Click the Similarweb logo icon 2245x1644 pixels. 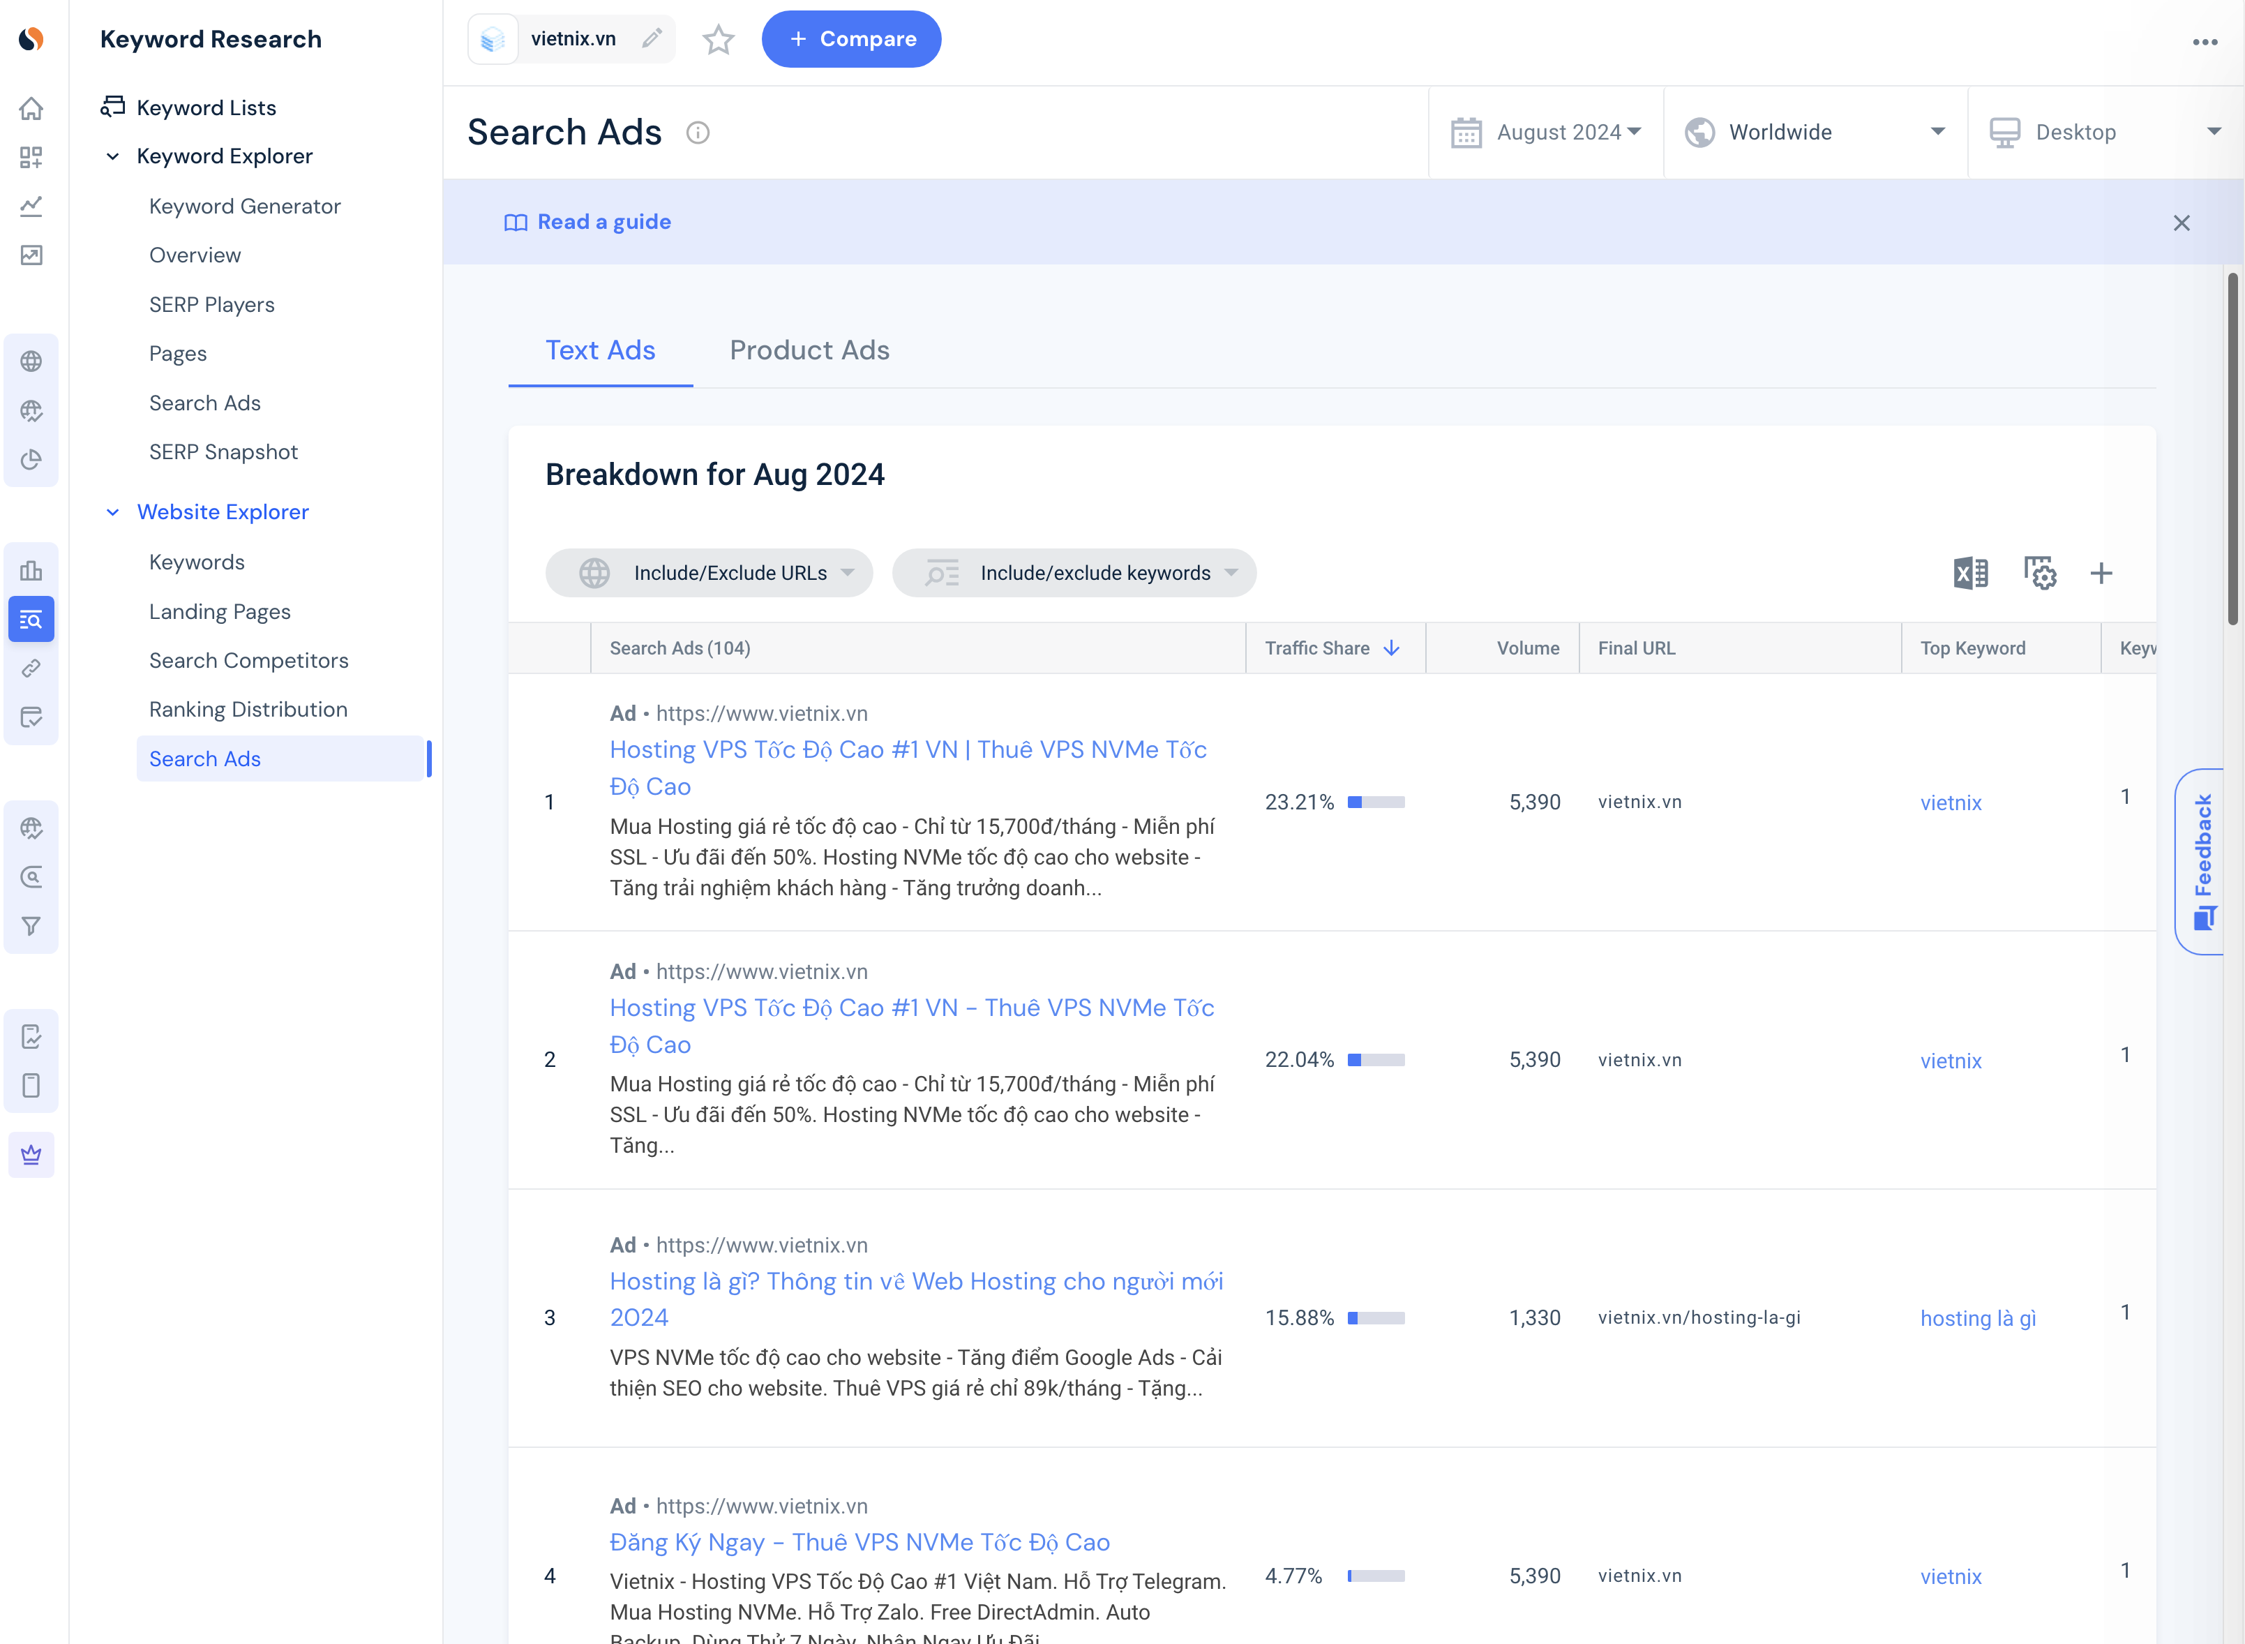(32, 39)
